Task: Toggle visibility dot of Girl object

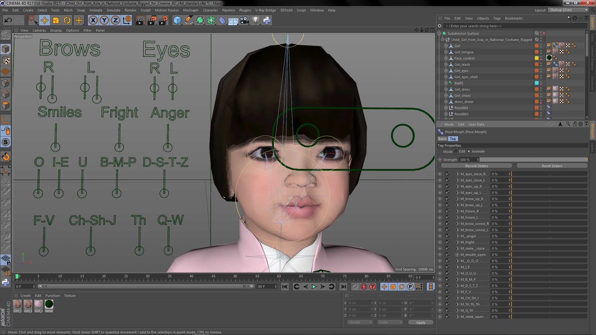Action: pos(541,45)
